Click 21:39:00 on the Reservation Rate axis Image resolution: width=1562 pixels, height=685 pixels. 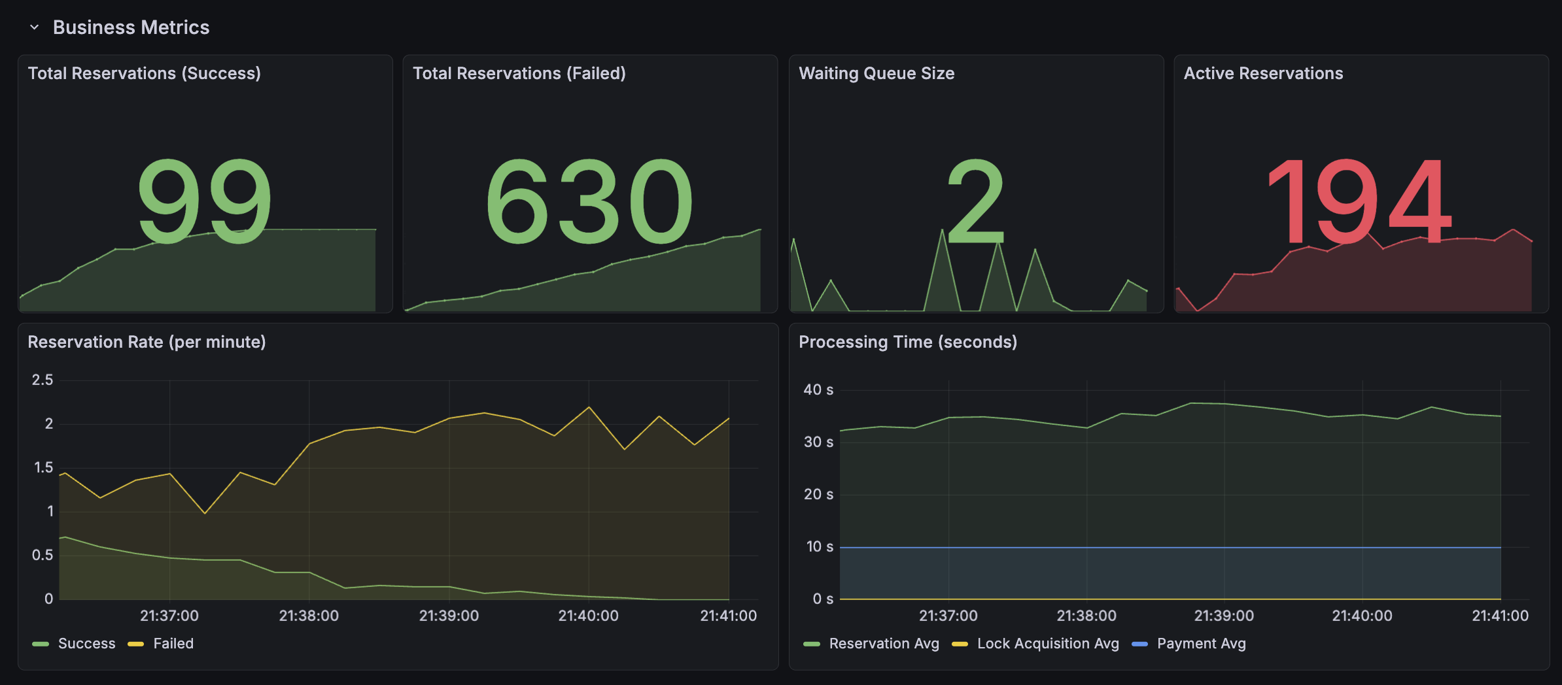click(x=449, y=616)
